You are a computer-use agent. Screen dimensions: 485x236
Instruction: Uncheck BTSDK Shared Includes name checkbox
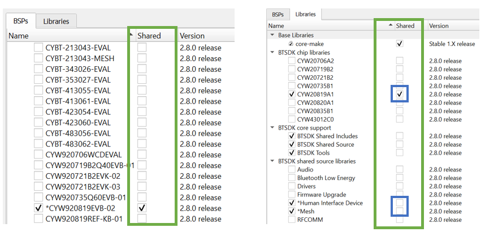pos(291,136)
